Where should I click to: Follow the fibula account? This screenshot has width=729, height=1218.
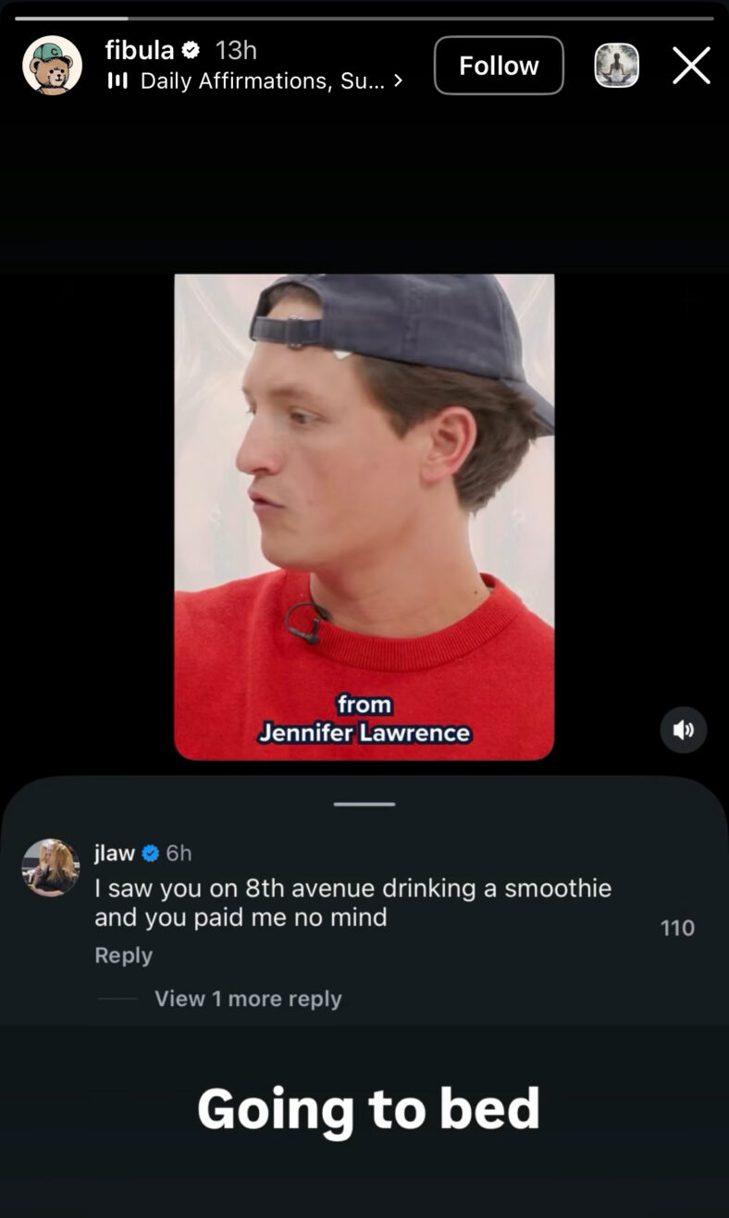click(x=499, y=66)
